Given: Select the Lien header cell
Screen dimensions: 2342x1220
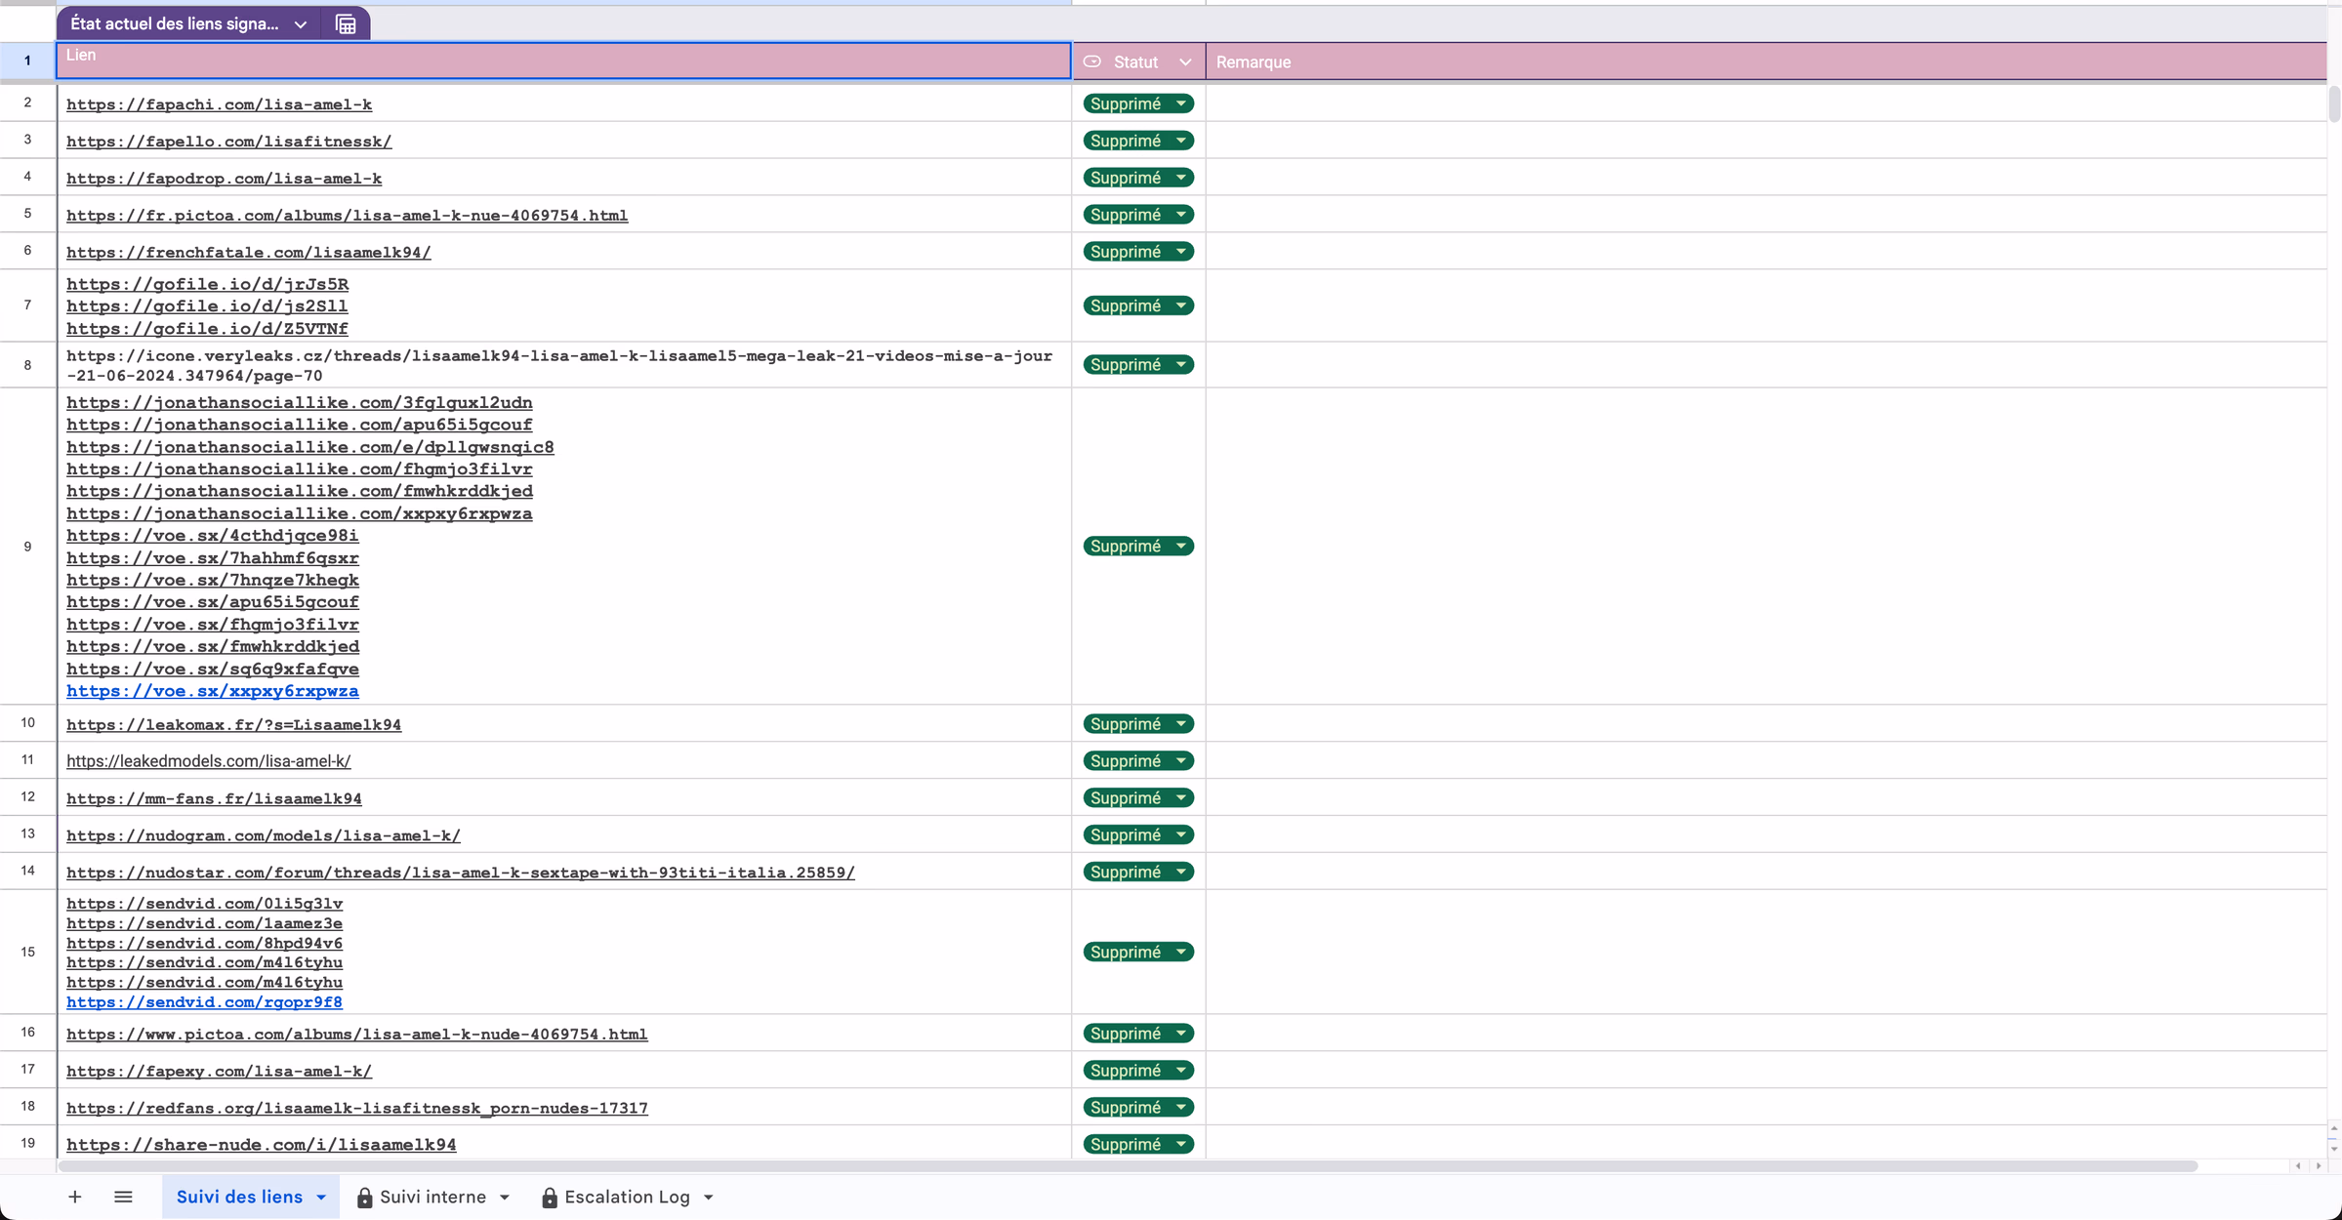Looking at the screenshot, I should click(563, 61).
